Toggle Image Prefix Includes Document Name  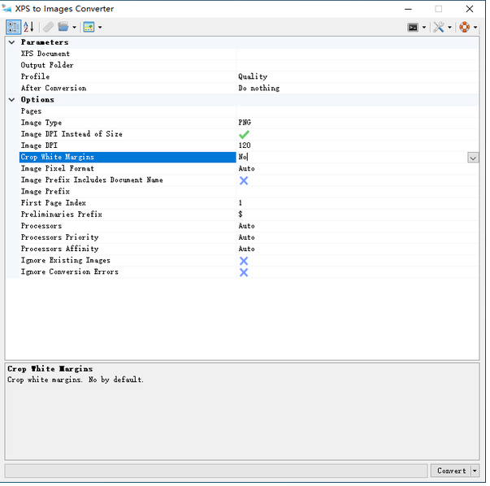click(x=244, y=180)
